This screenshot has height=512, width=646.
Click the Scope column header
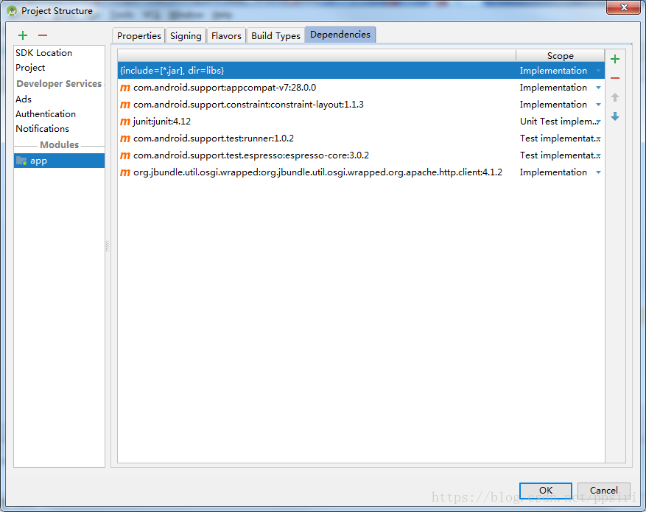click(560, 55)
